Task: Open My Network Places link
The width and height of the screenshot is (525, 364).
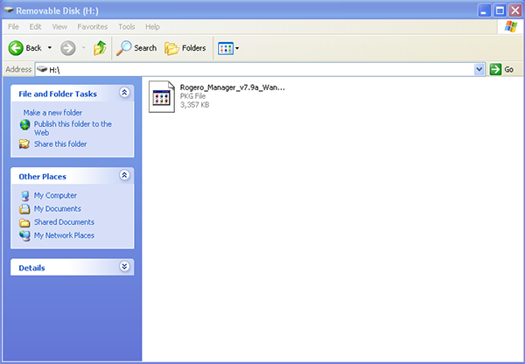Action: click(64, 235)
